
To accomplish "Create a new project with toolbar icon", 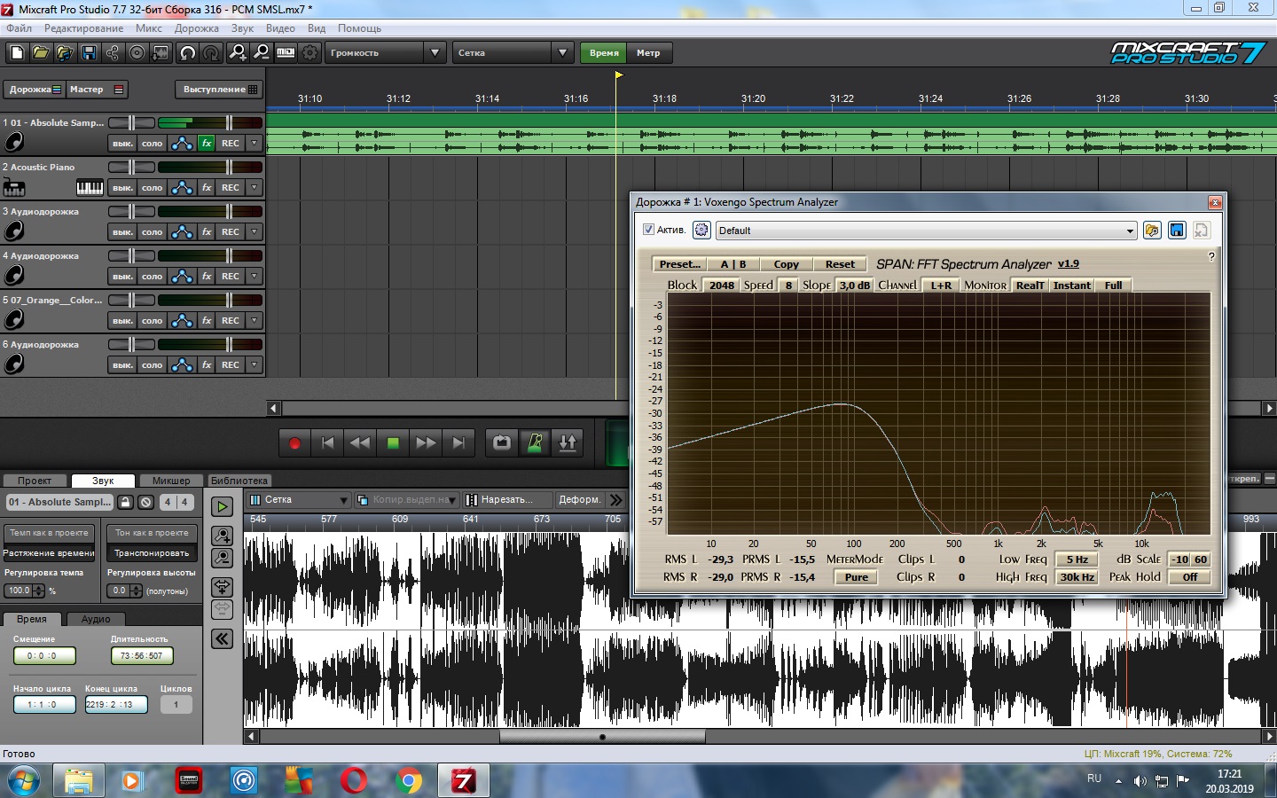I will click(x=17, y=53).
